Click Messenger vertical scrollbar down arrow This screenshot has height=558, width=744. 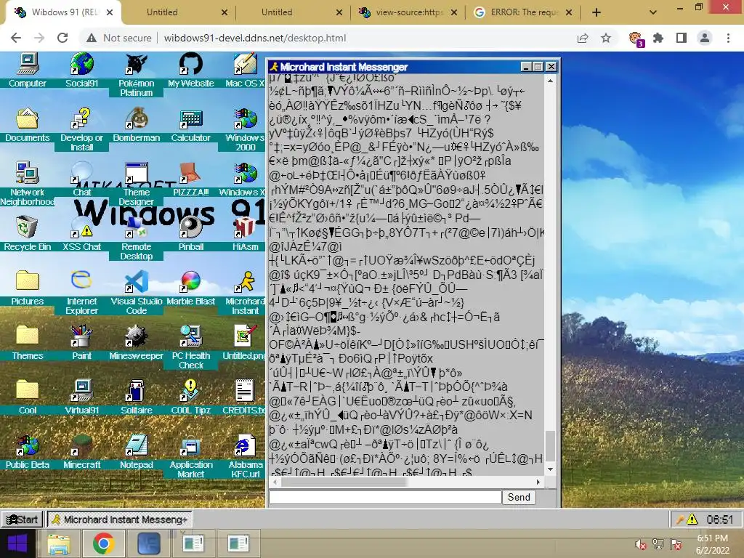click(x=550, y=469)
